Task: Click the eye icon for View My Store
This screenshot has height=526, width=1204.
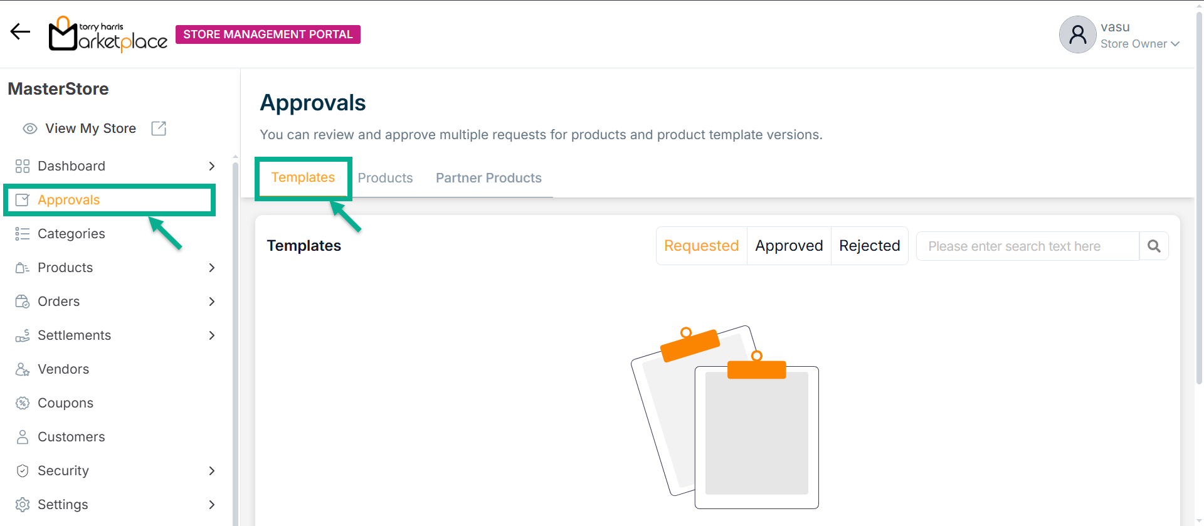Action: tap(29, 129)
